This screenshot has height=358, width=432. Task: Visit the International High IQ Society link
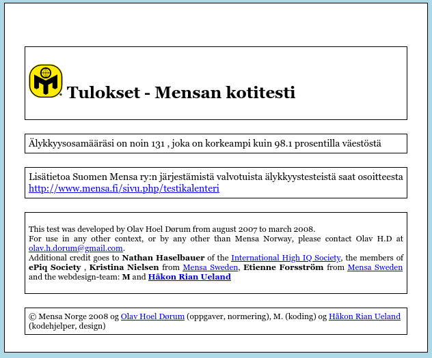point(286,258)
